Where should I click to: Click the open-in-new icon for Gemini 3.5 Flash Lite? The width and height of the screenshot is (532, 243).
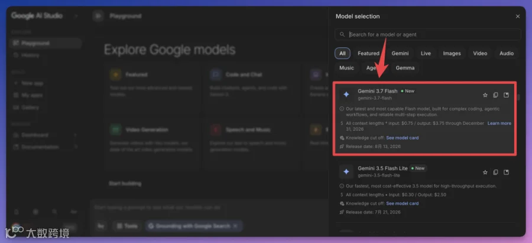click(x=506, y=173)
